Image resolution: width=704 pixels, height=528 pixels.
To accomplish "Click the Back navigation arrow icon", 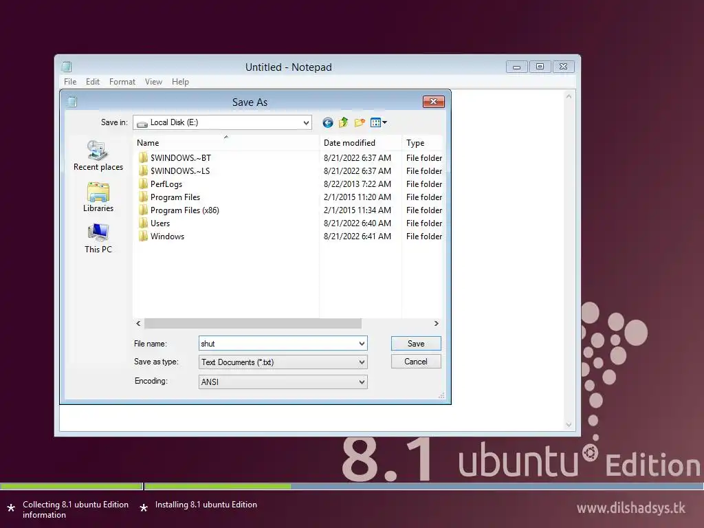I will click(328, 122).
